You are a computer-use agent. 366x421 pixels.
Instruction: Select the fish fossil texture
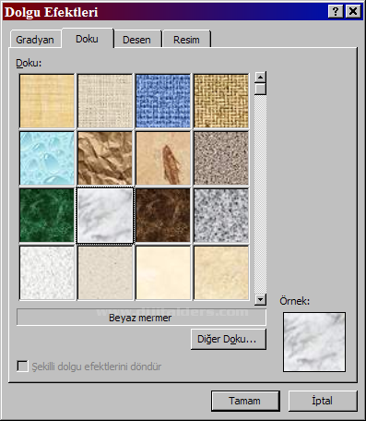[163, 158]
